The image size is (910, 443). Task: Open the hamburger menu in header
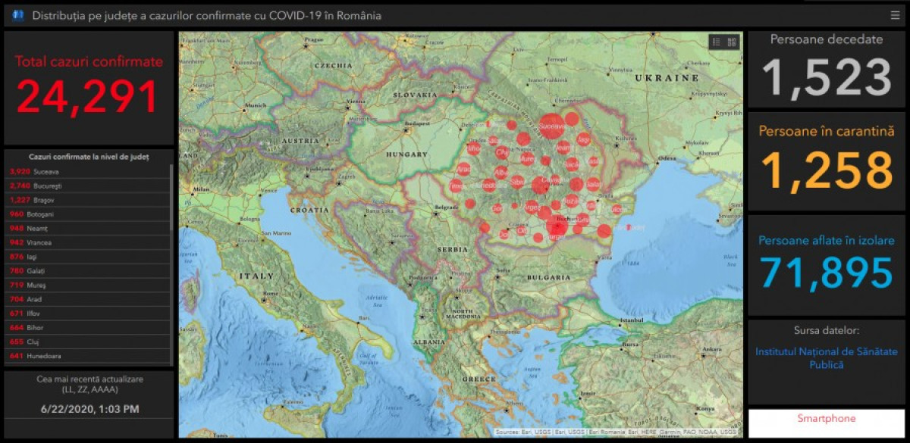click(896, 15)
